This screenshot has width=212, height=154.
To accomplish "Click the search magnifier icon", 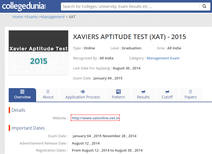I will point(204,6).
